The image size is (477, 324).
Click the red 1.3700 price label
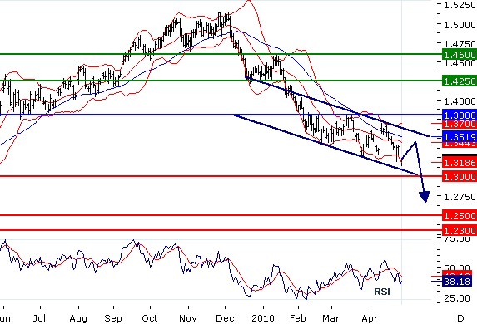459,124
